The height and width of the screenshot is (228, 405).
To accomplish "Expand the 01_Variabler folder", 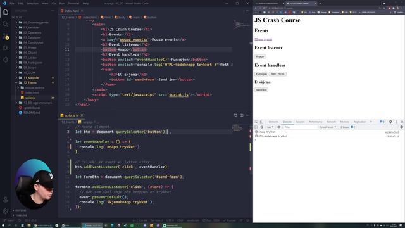I will pos(31,27).
